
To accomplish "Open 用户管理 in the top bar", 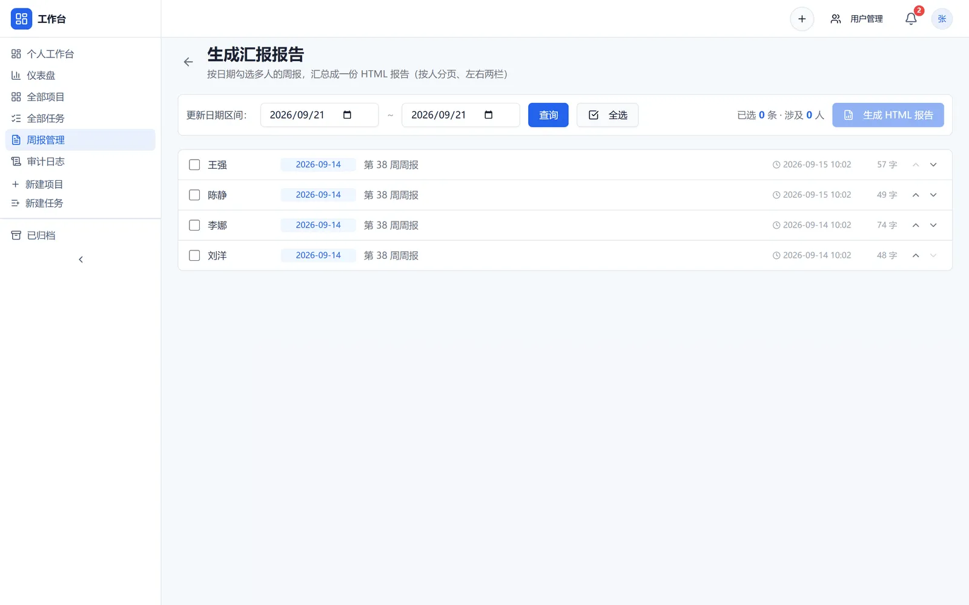I will point(857,19).
